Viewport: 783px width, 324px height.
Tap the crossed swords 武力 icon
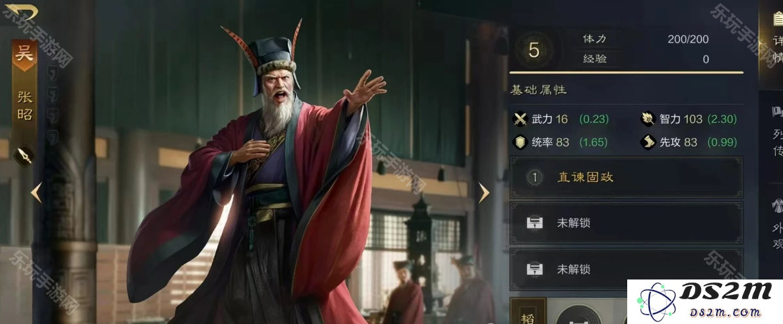(521, 119)
